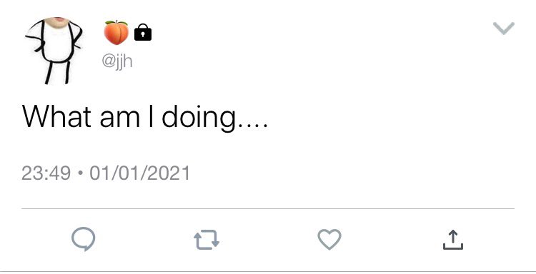Click the peach emoji display name

coord(116,32)
